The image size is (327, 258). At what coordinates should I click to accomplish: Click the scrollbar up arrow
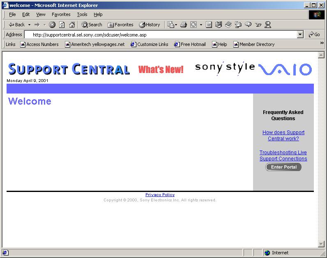(321, 55)
